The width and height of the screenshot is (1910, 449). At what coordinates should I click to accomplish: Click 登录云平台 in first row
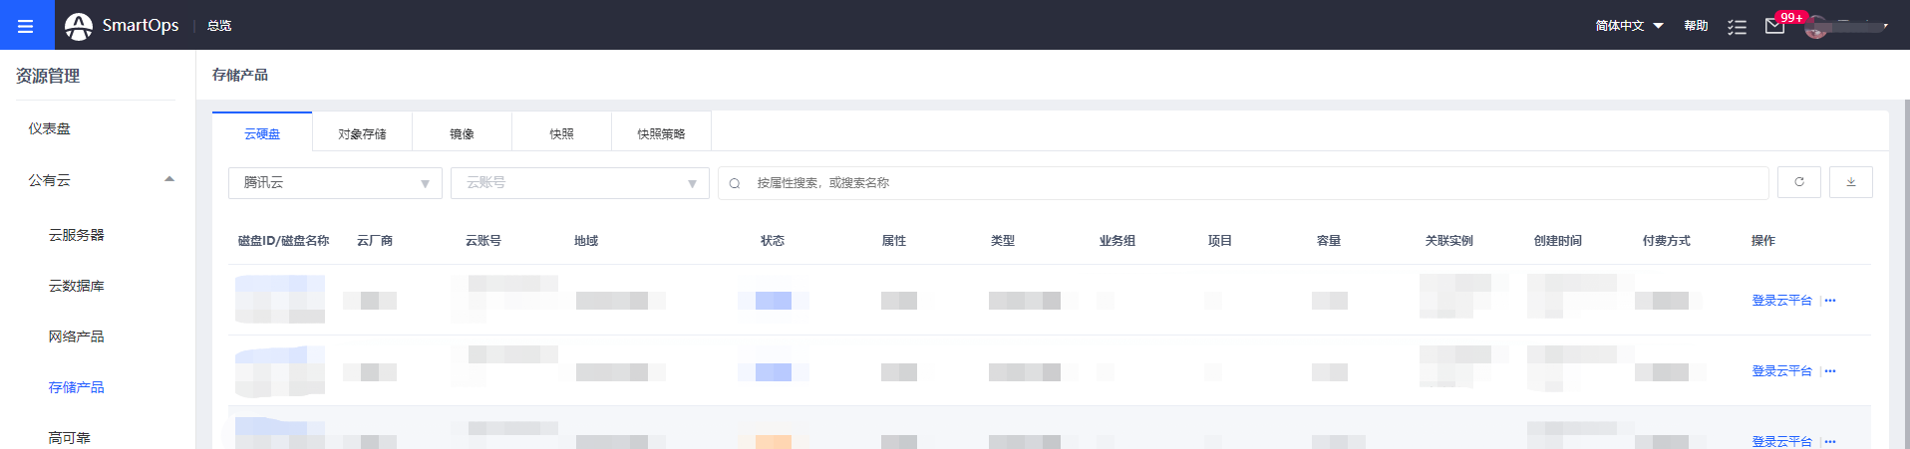click(x=1782, y=301)
